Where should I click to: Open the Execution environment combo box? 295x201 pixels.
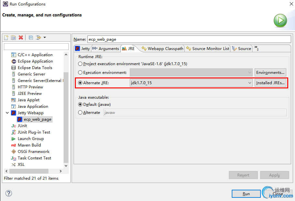pyautogui.click(x=191, y=72)
